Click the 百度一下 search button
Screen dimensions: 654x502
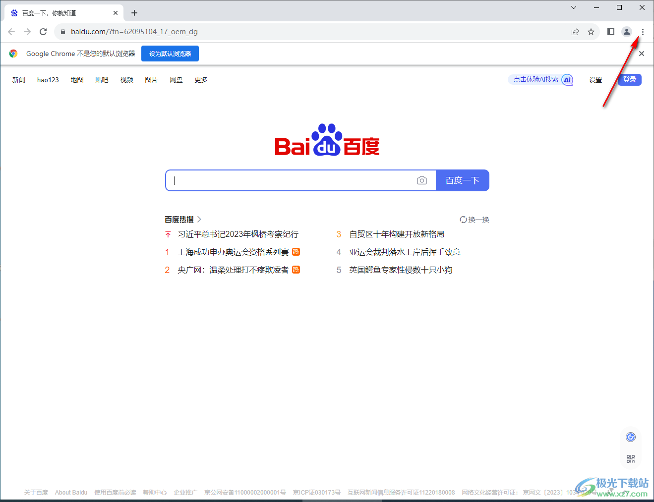(x=463, y=180)
